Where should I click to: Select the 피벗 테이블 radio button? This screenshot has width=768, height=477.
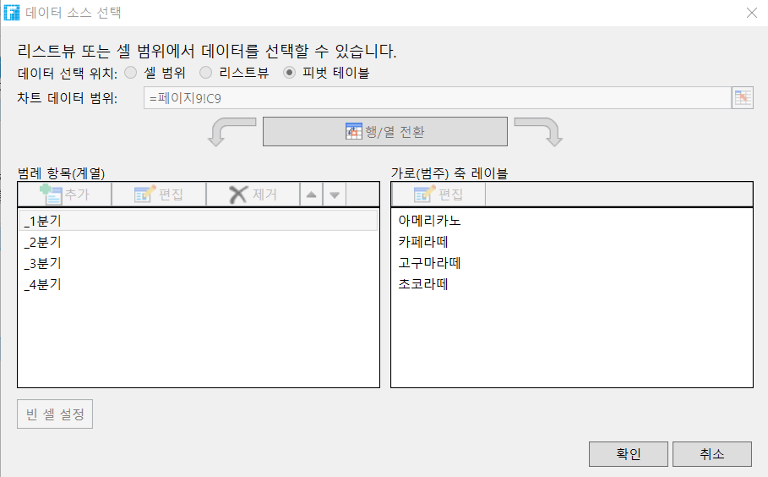pos(290,73)
